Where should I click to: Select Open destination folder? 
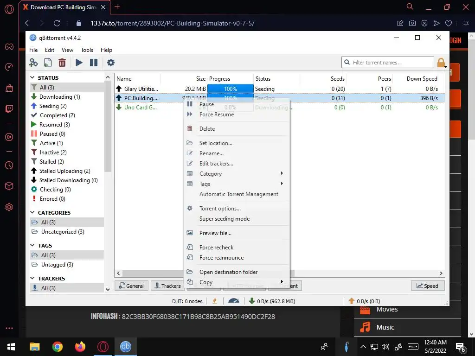(236, 272)
